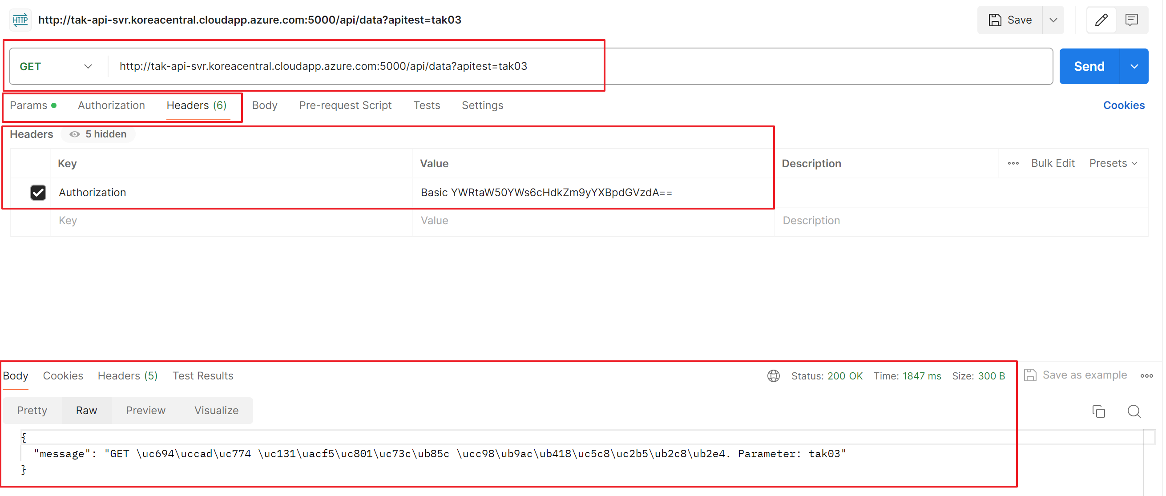This screenshot has height=496, width=1166.
Task: Click the copy response icon
Action: (1098, 411)
